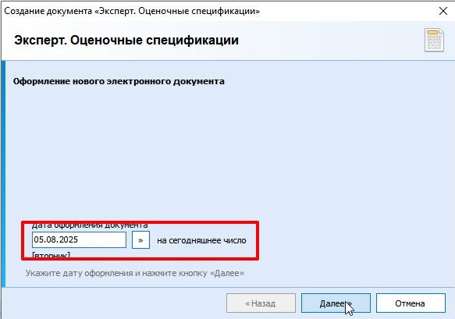This screenshot has height=319, width=455.
Task: Go forward with the Далее button
Action: pyautogui.click(x=336, y=303)
